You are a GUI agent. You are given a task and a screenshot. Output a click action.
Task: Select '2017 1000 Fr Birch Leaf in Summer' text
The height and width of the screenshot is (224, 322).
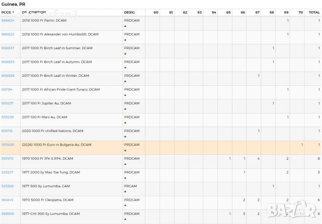51,48
